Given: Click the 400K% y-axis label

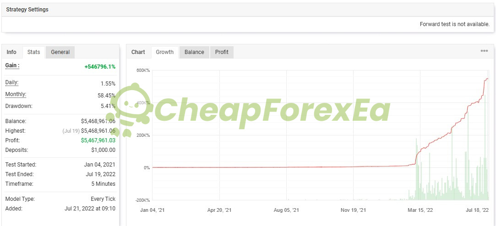Looking at the screenshot, I should [143, 103].
